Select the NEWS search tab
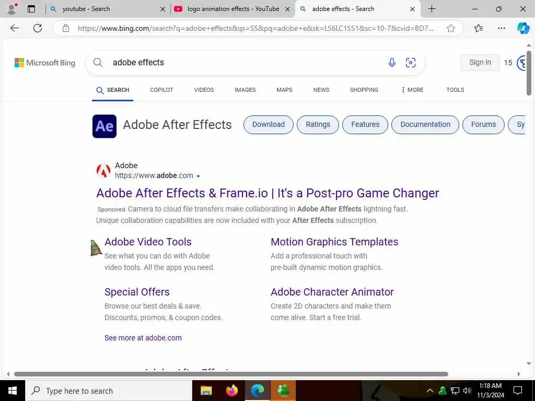This screenshot has width=535, height=401. (x=321, y=90)
